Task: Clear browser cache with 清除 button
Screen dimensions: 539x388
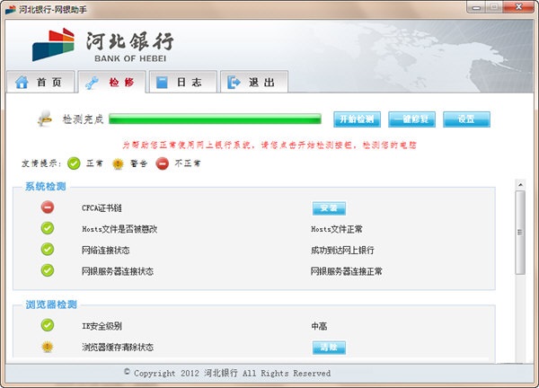Action: tap(329, 348)
